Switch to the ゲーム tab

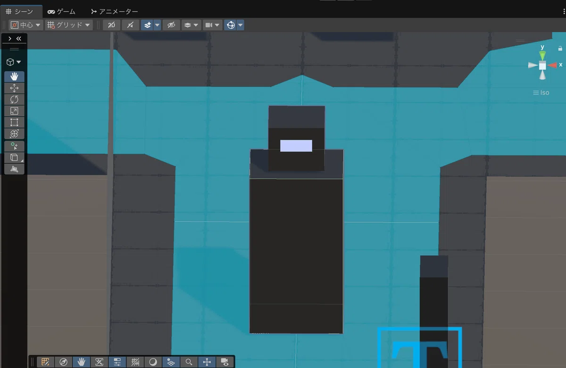tap(61, 12)
